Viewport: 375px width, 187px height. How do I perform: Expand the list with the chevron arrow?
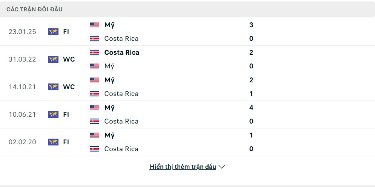(222, 167)
